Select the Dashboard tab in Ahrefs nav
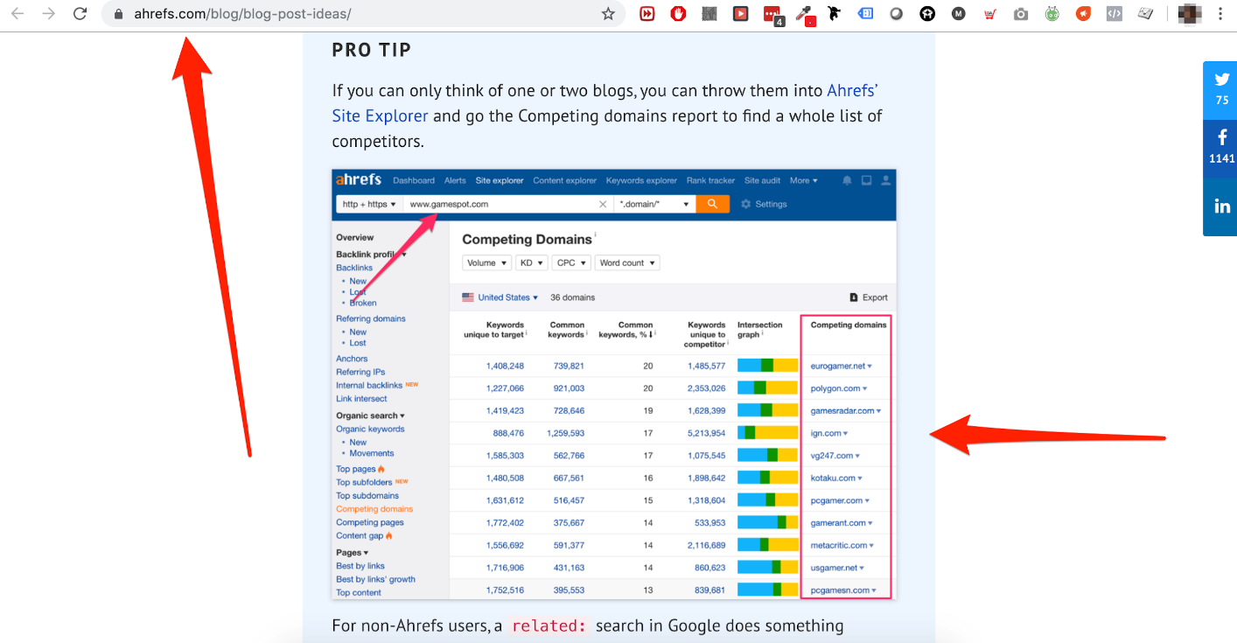The width and height of the screenshot is (1237, 643). tap(414, 180)
